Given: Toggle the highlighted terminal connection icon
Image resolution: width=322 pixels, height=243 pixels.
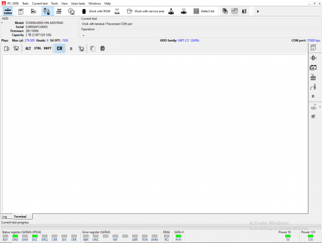Looking at the screenshot, I should tap(47, 11).
